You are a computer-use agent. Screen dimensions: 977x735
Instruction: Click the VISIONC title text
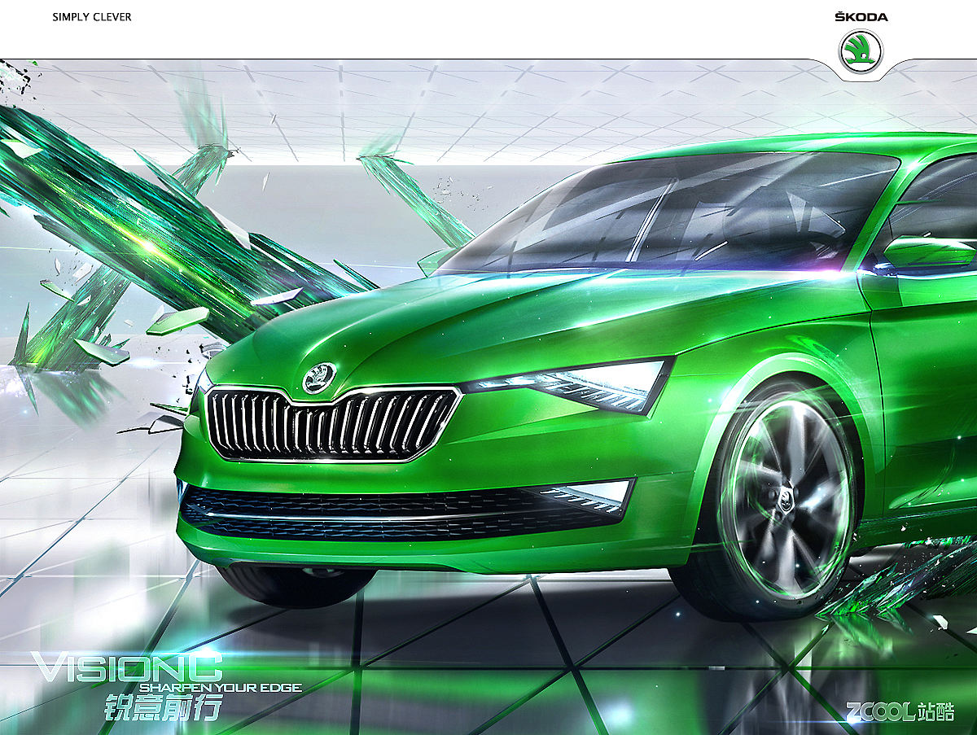pyautogui.click(x=126, y=667)
